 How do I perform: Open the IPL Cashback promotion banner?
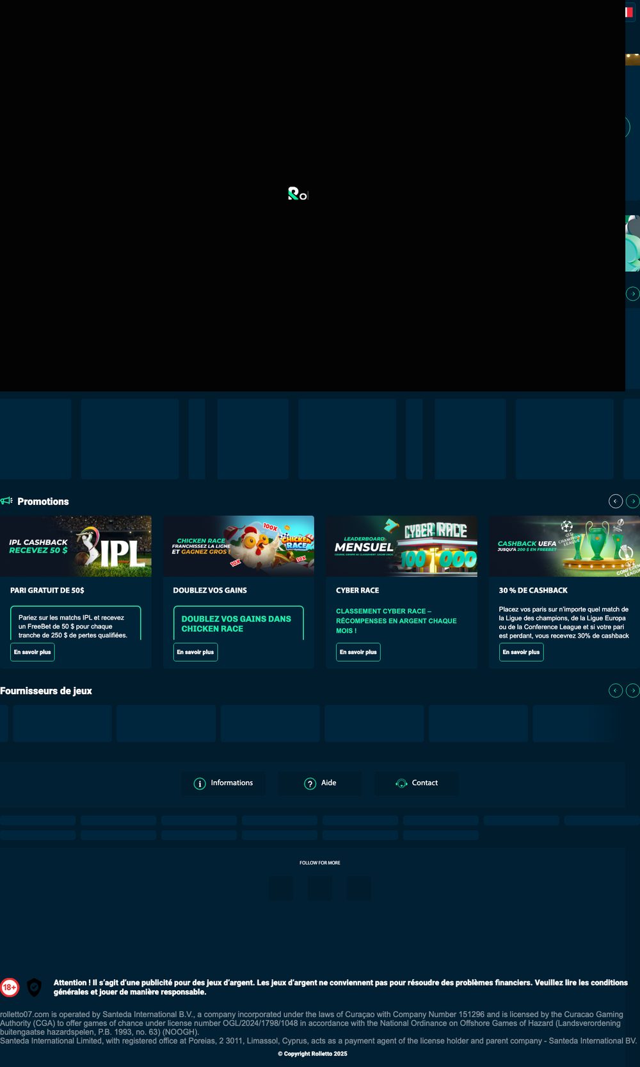76,546
